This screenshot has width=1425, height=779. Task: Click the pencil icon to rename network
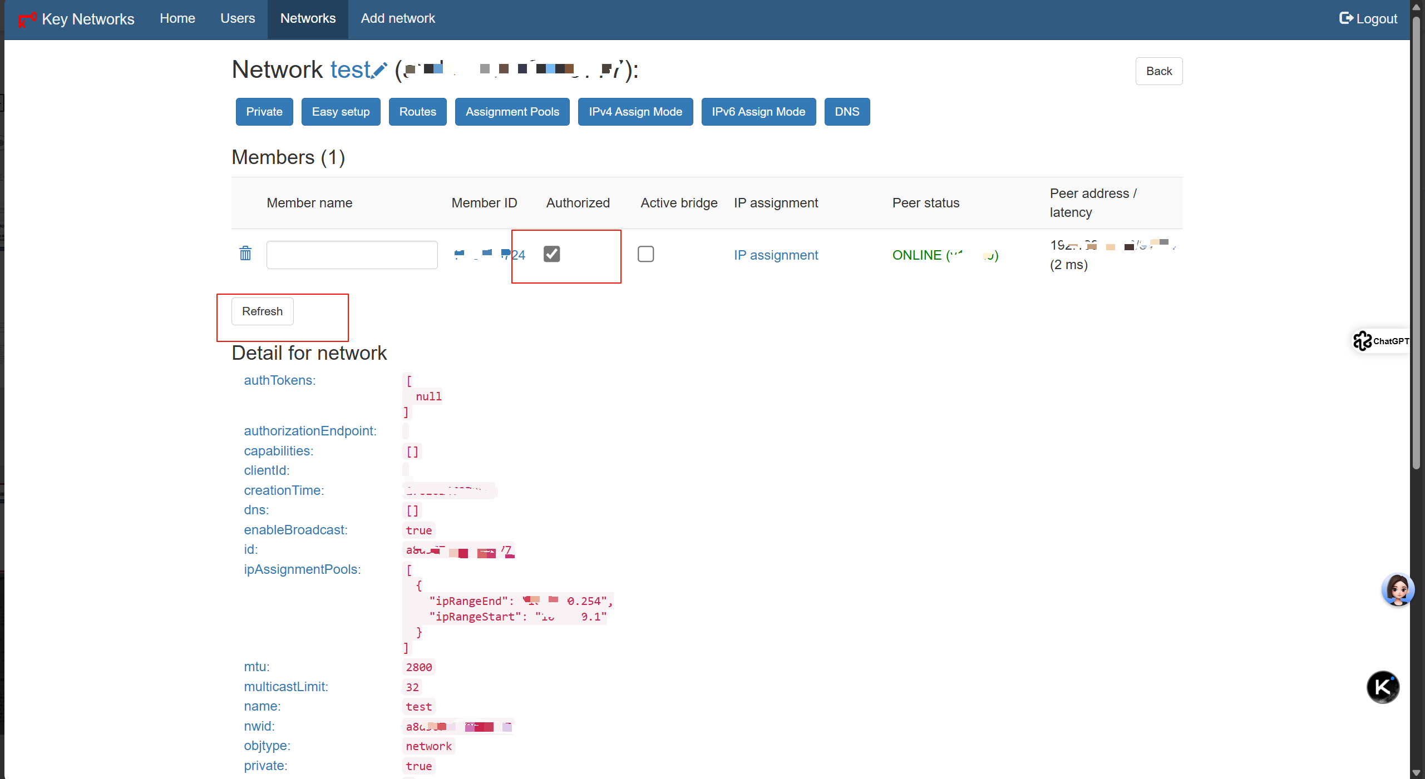pyautogui.click(x=379, y=71)
